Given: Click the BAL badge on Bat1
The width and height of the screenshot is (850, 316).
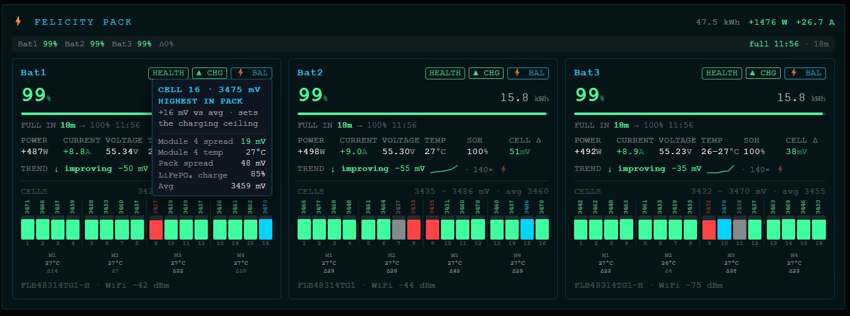Looking at the screenshot, I should point(252,73).
